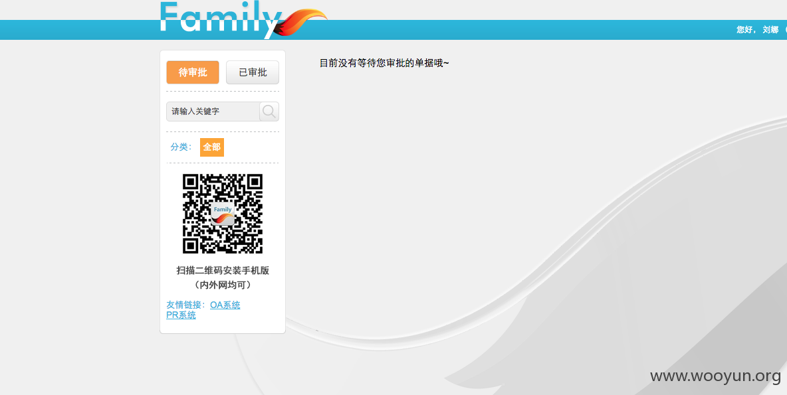Select the 全部 category filter

coord(212,147)
